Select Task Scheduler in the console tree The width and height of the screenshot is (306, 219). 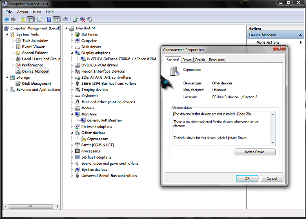tap(35, 40)
